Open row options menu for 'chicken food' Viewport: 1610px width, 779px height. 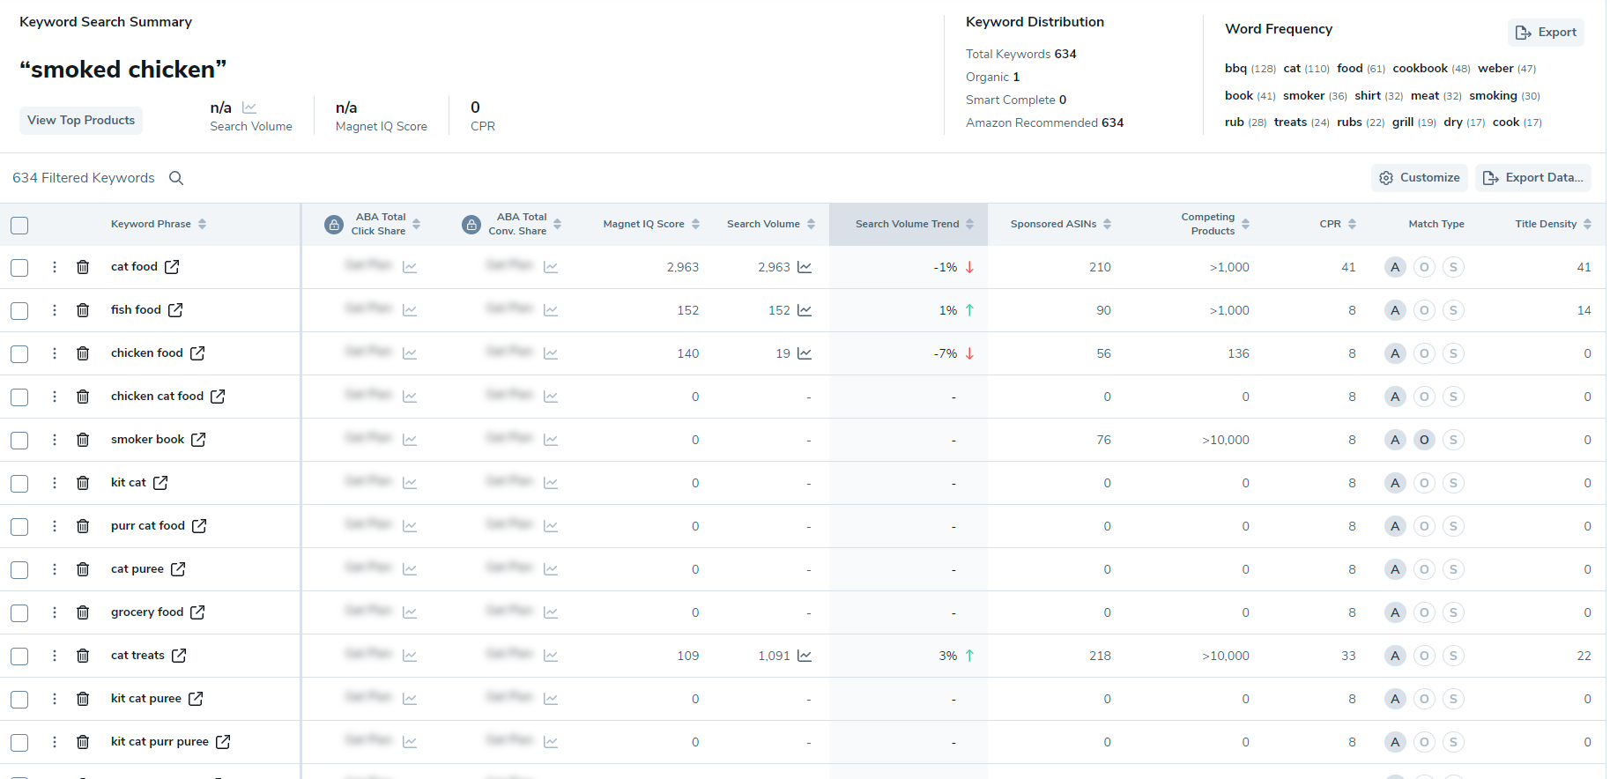pos(55,353)
